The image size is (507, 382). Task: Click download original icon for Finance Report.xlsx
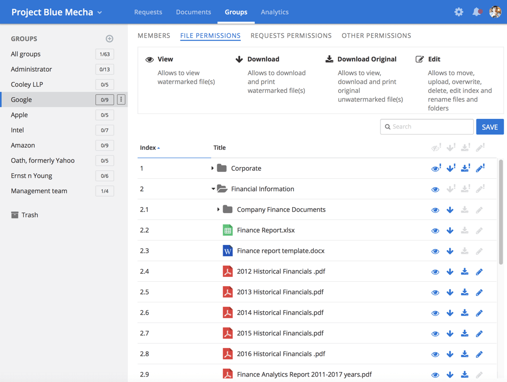tap(465, 230)
